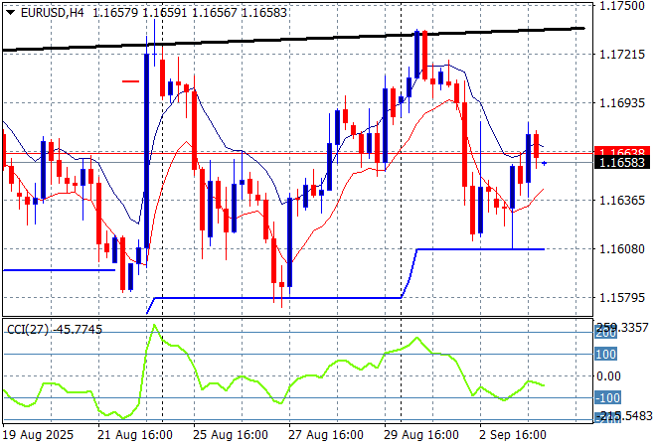Select the black upper trendline
Screen dimensions: 656x447
[293, 40]
